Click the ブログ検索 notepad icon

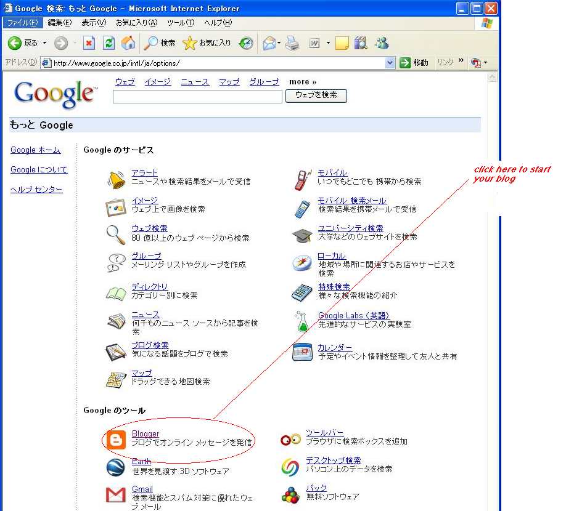116,352
